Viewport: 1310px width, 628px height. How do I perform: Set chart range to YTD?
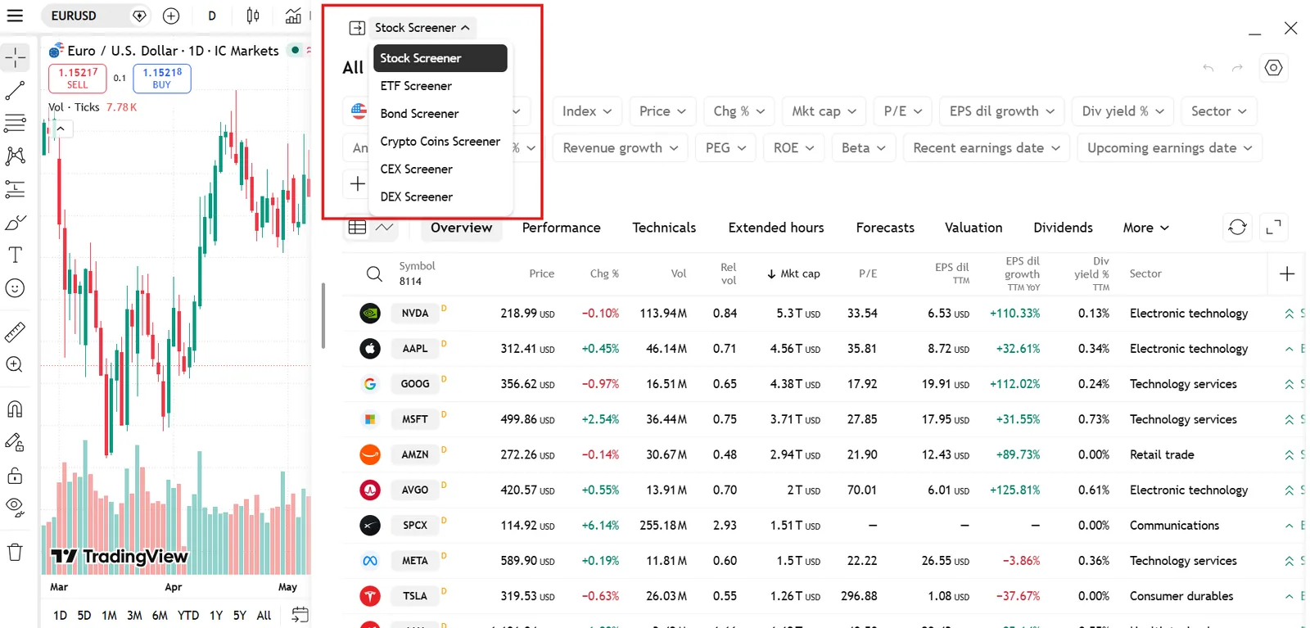tap(188, 615)
